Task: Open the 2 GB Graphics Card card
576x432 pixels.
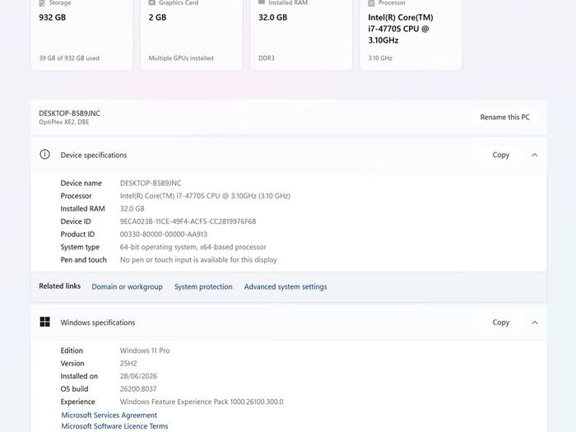Action: click(192, 33)
